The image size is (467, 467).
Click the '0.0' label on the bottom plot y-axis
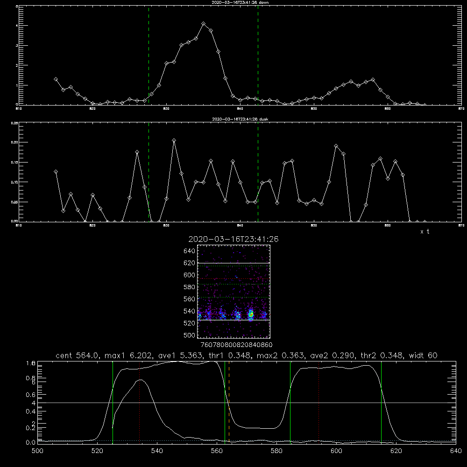tap(31, 443)
